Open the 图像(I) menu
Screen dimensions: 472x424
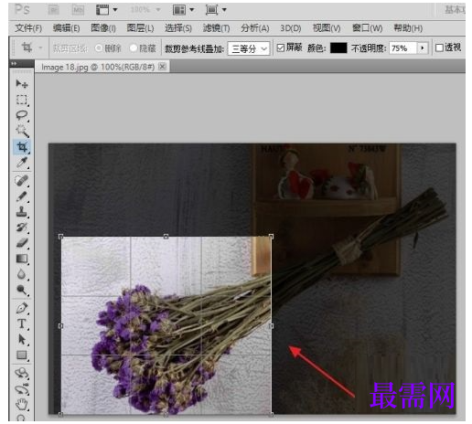pos(103,28)
